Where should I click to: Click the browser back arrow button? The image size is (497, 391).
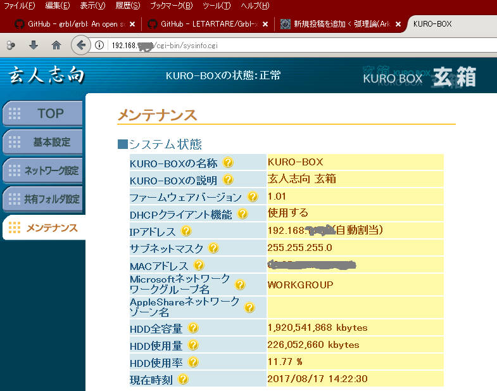(80, 45)
